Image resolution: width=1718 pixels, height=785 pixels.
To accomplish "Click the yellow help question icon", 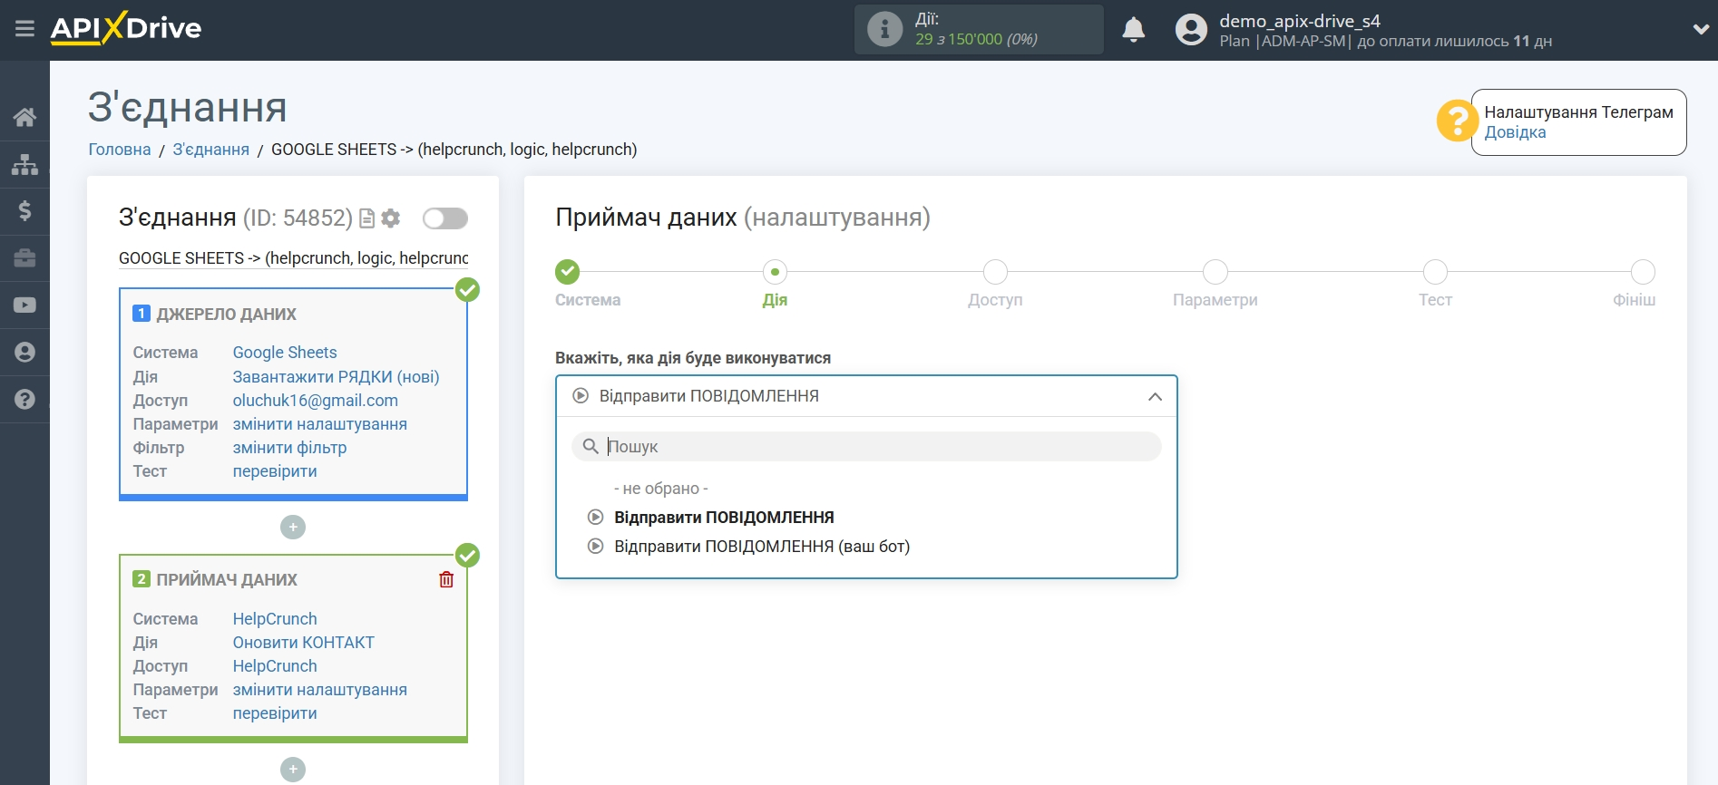I will click(x=1457, y=121).
